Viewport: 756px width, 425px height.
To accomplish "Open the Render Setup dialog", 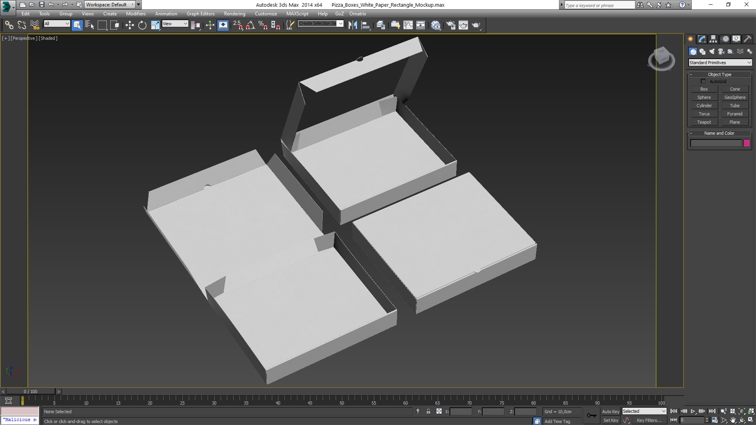I will (x=450, y=25).
